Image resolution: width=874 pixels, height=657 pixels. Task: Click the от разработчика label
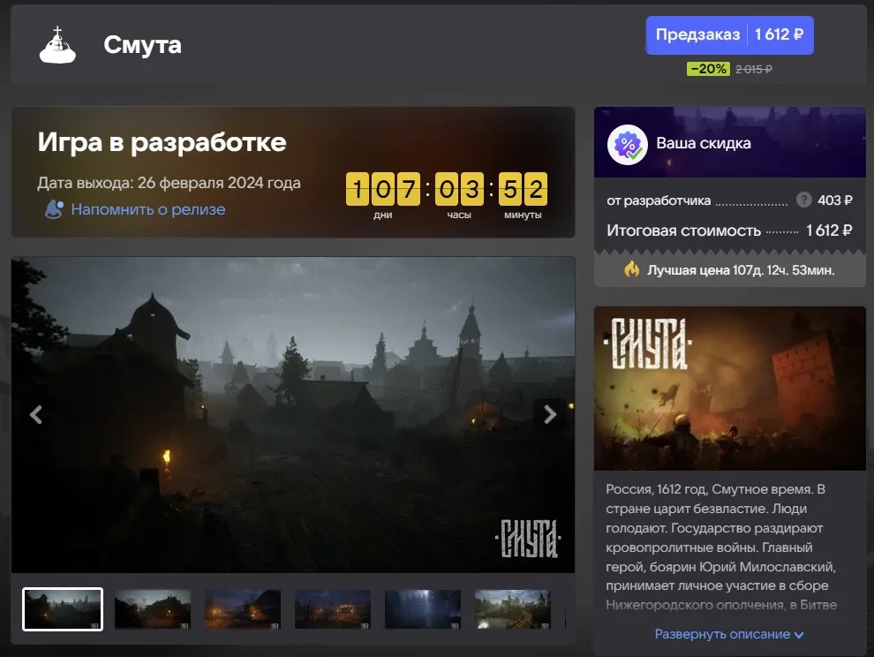pyautogui.click(x=659, y=200)
